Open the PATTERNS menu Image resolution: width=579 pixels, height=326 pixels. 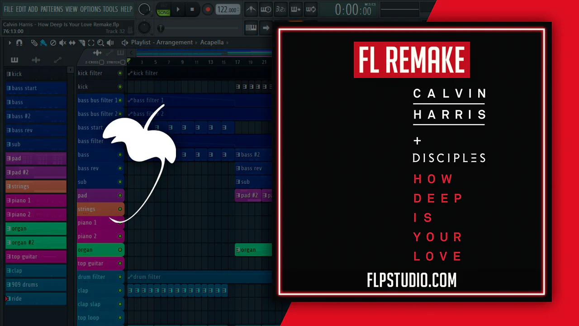(x=52, y=9)
